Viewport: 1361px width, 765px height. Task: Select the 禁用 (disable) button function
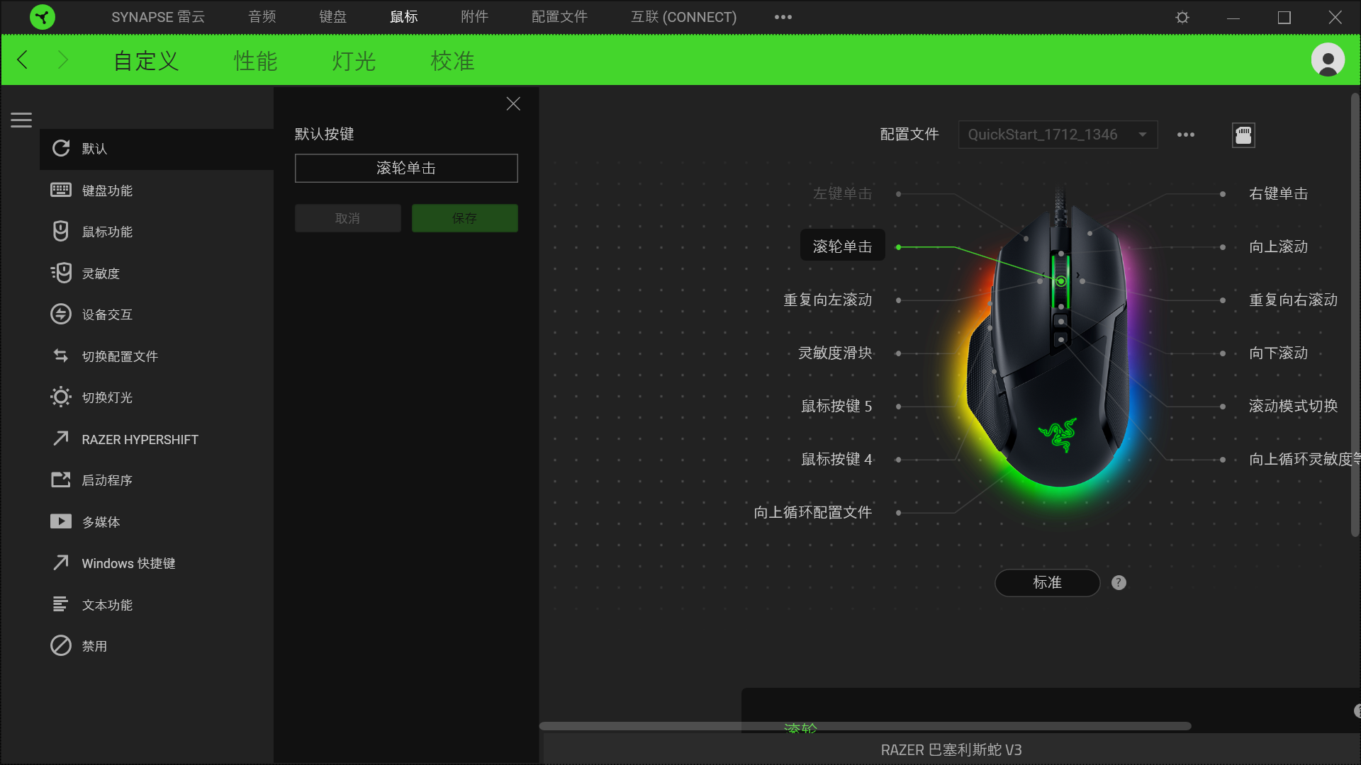coord(61,645)
